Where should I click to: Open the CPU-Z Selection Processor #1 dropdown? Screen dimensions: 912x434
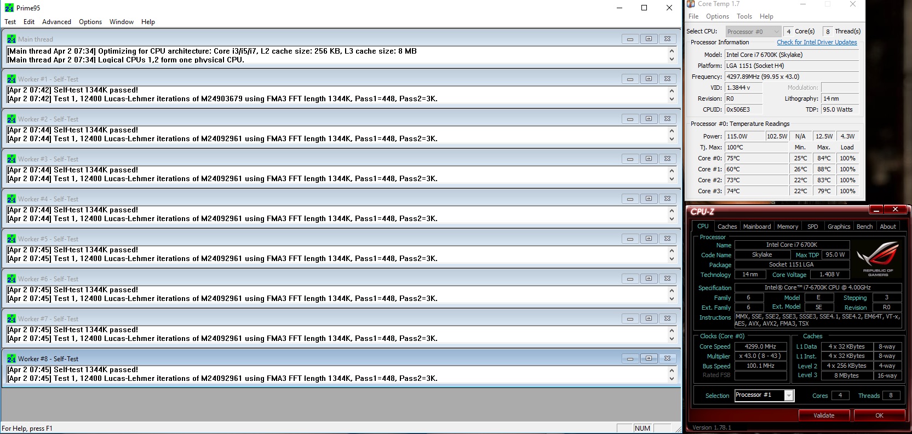click(x=764, y=395)
